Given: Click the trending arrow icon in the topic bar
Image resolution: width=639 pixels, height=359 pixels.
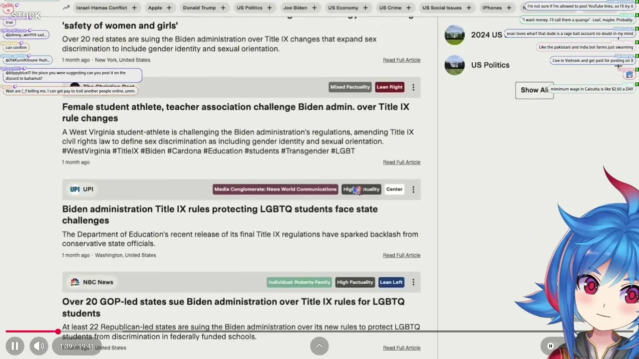Looking at the screenshot, I should click(66, 7).
